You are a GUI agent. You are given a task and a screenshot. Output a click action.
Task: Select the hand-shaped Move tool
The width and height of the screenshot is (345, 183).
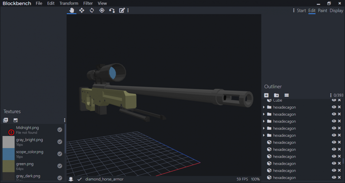pos(72,10)
